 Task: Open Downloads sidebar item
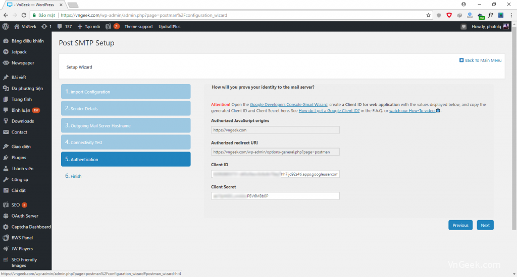(26, 121)
